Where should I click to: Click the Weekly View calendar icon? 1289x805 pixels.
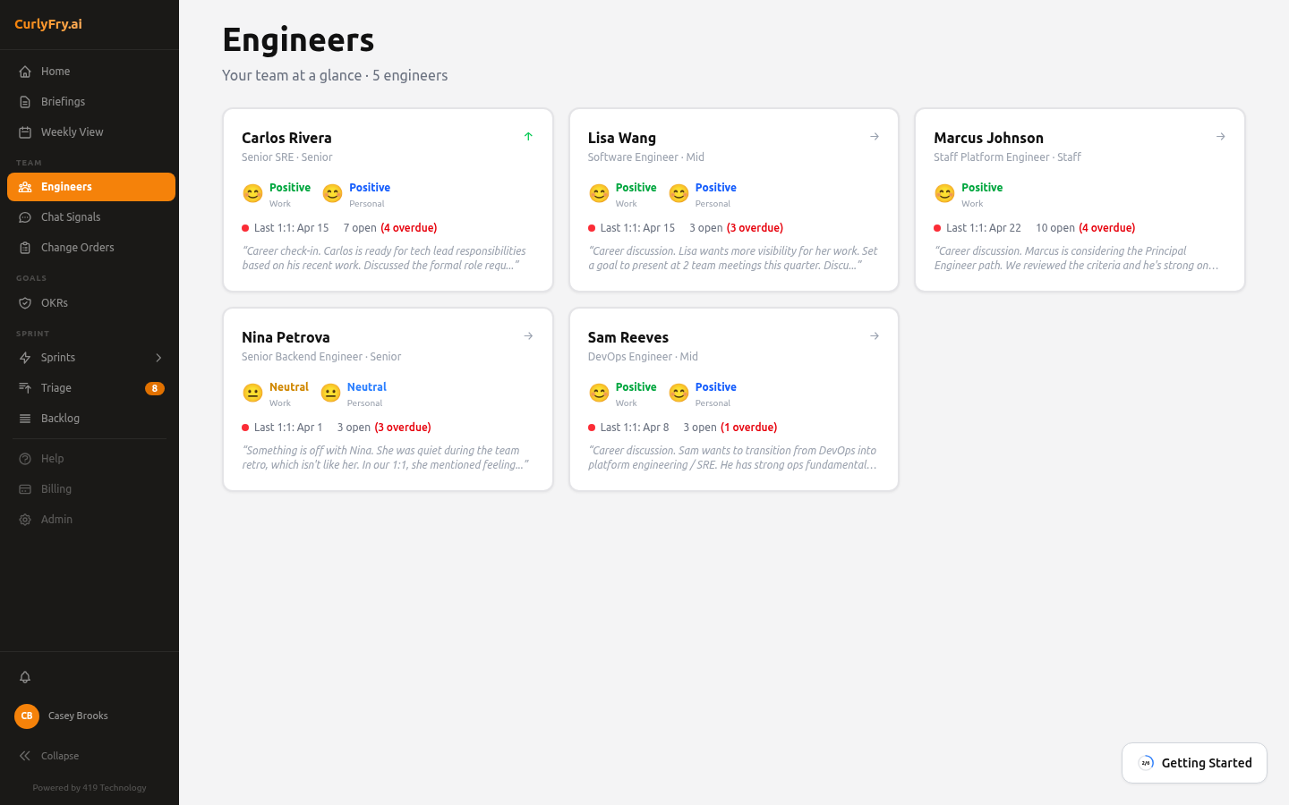(25, 132)
